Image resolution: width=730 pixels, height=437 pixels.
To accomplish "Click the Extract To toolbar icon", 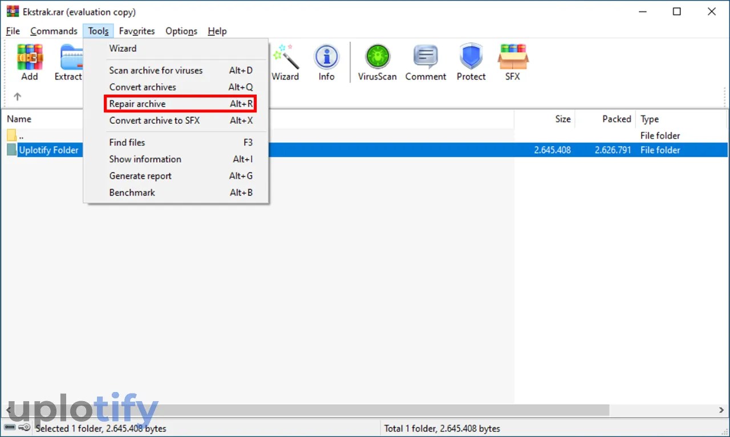I will (68, 63).
